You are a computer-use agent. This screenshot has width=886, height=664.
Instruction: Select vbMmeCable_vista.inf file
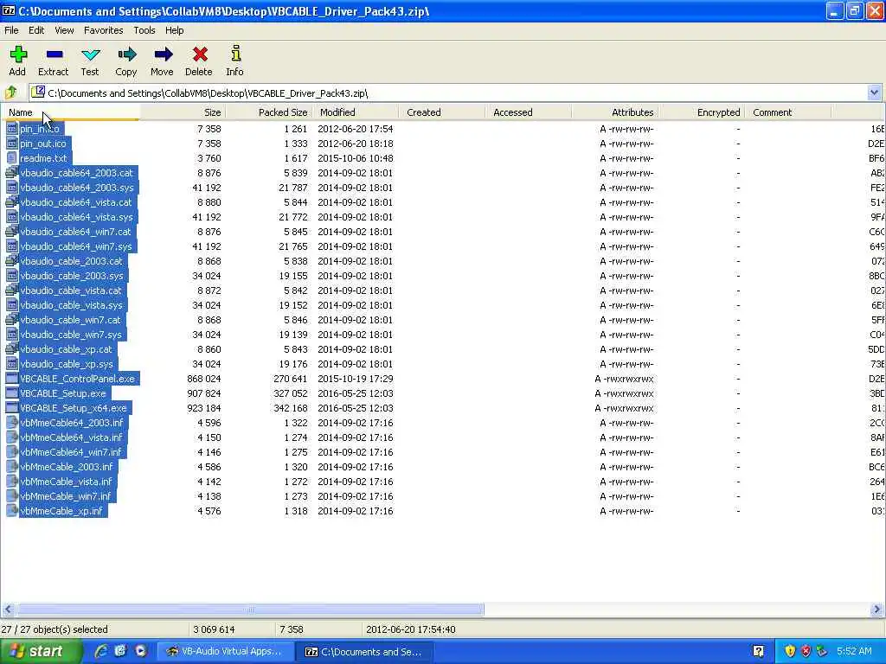point(66,481)
